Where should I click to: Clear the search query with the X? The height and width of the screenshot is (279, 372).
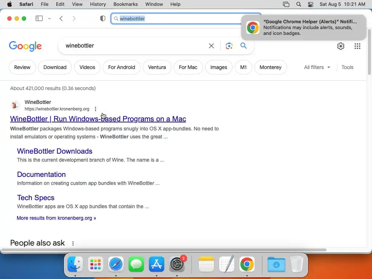[211, 46]
